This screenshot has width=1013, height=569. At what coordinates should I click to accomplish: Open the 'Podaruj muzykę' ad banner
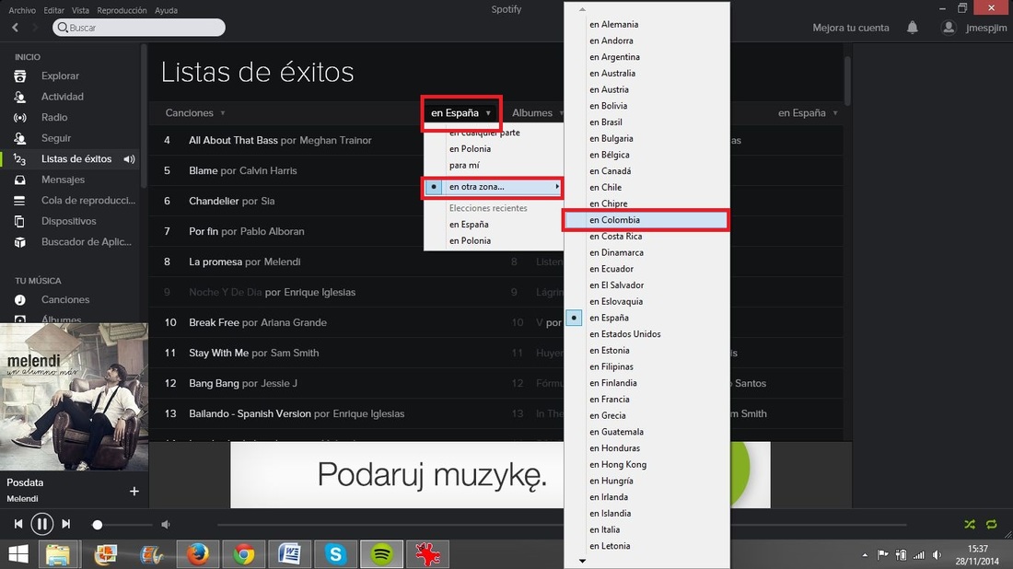(x=500, y=475)
